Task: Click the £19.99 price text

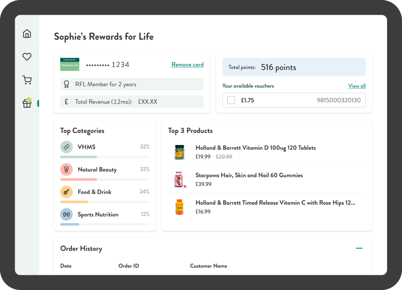Action: click(x=203, y=156)
